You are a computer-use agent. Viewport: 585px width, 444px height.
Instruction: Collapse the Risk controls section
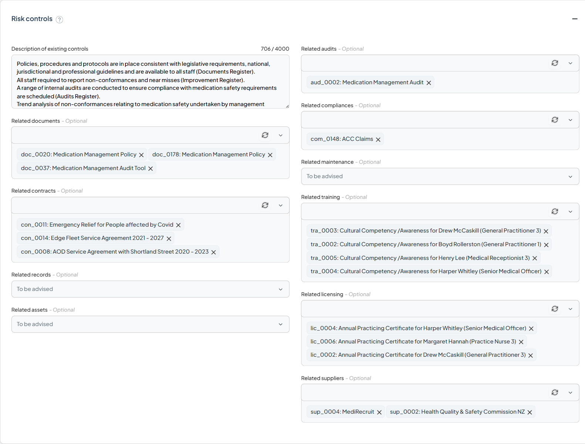pyautogui.click(x=575, y=19)
